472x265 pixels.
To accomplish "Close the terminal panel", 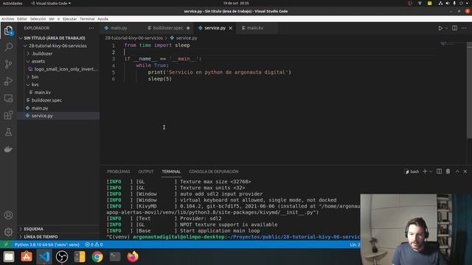I will coord(465,172).
